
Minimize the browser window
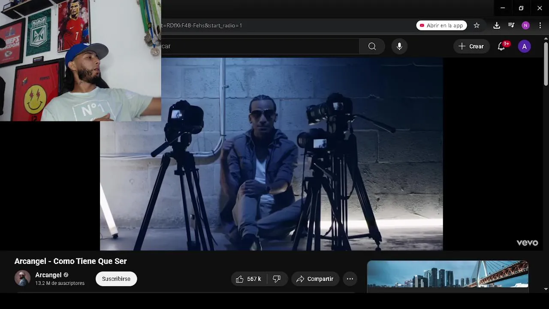pos(503,8)
